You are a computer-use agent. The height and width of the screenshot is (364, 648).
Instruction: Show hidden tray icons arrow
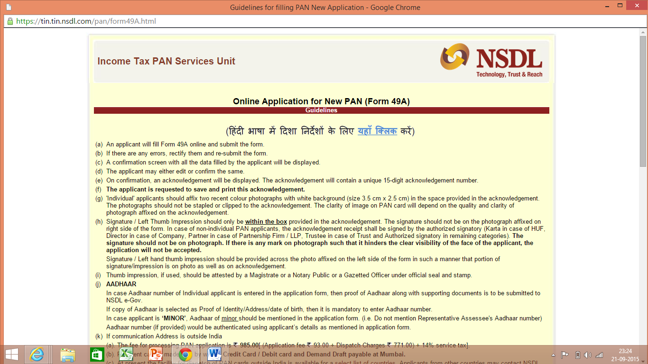coord(553,355)
